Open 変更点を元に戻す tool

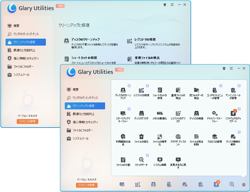point(178,163)
